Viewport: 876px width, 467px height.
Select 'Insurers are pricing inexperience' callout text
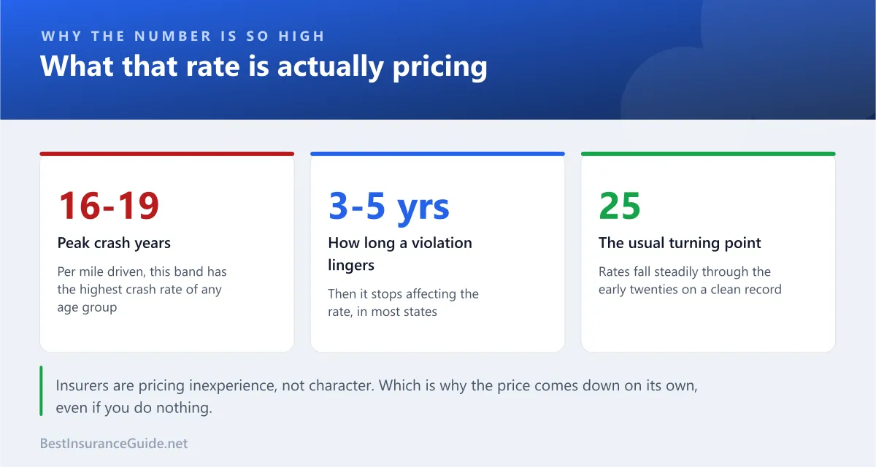[x=377, y=386]
